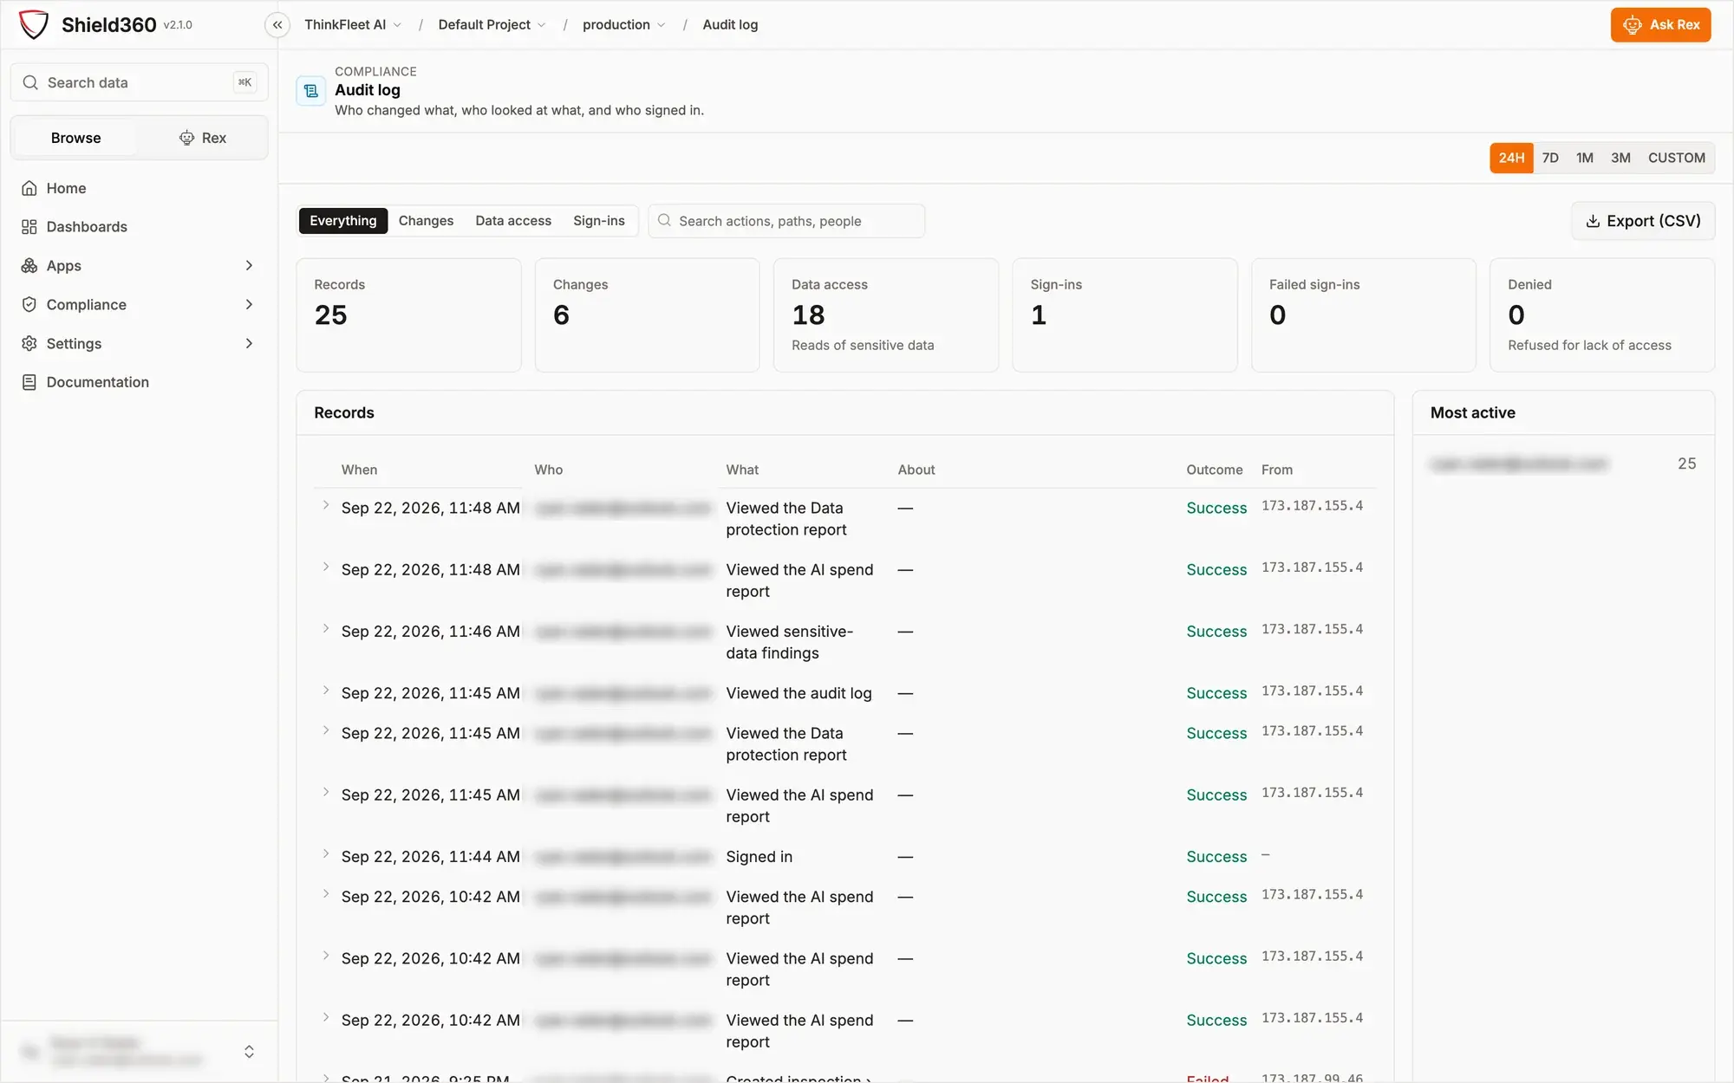The width and height of the screenshot is (1734, 1083).
Task: Expand the Viewed the audit log row
Action: [x=326, y=691]
